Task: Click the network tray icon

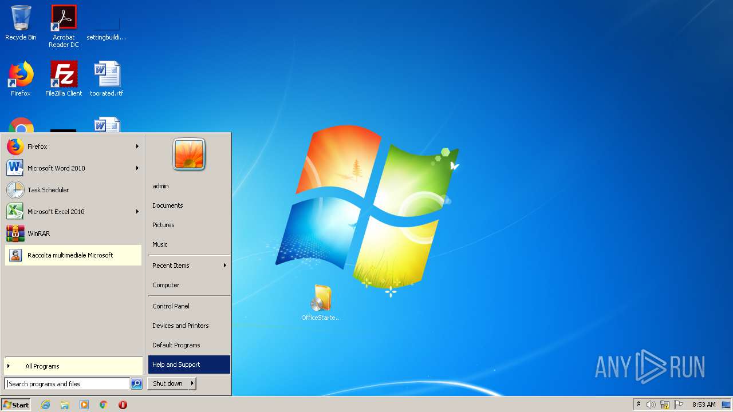Action: pyautogui.click(x=665, y=405)
